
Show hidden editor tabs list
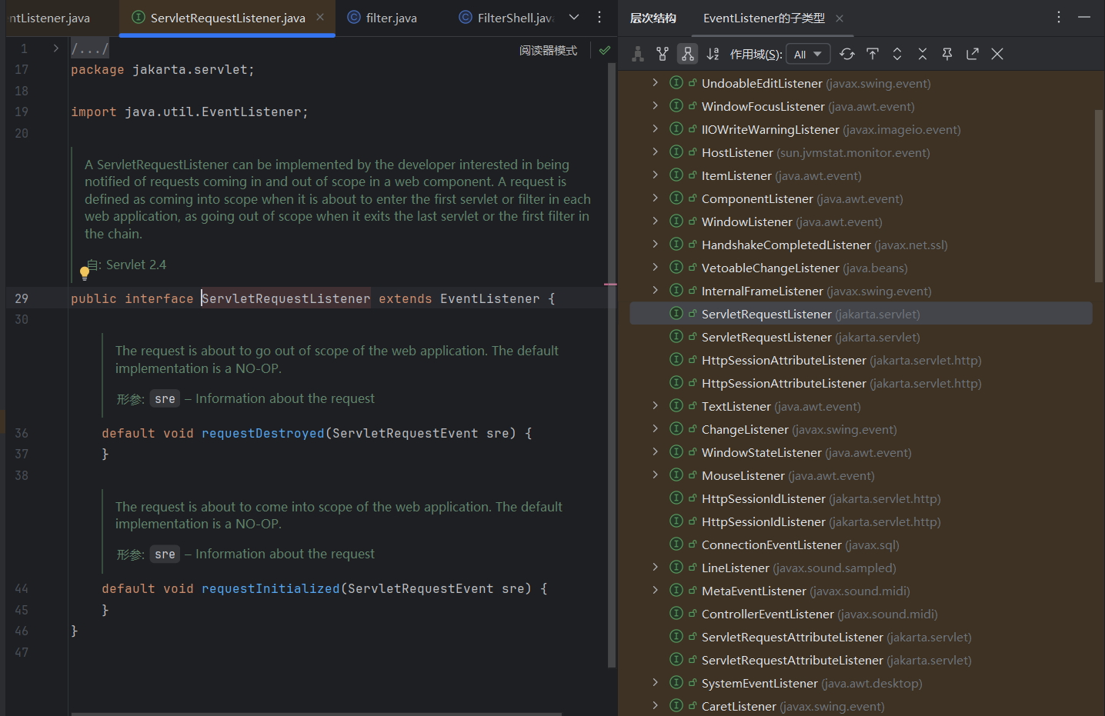click(x=574, y=18)
